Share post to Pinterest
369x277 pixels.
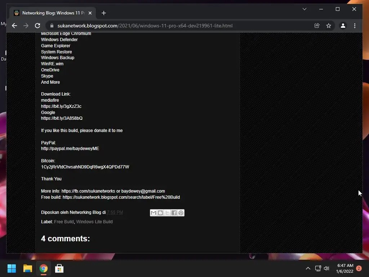(x=181, y=213)
